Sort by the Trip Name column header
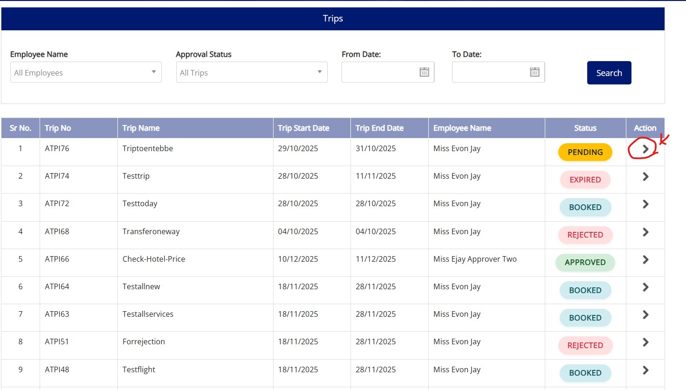 (141, 128)
